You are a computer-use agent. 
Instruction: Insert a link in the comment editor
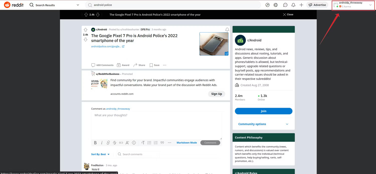click(x=108, y=143)
